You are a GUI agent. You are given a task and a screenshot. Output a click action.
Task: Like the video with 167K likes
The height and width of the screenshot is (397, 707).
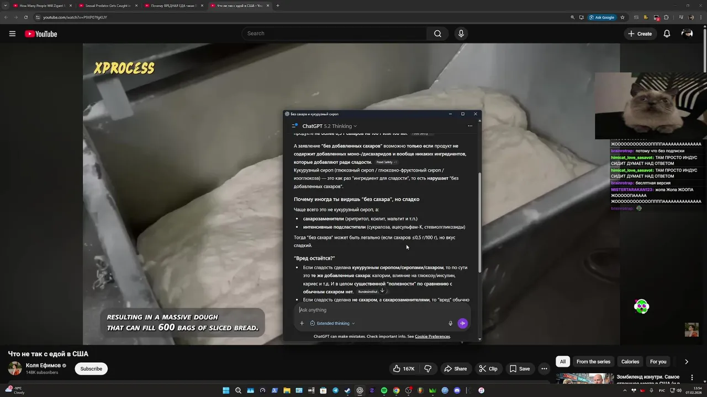[x=404, y=369]
